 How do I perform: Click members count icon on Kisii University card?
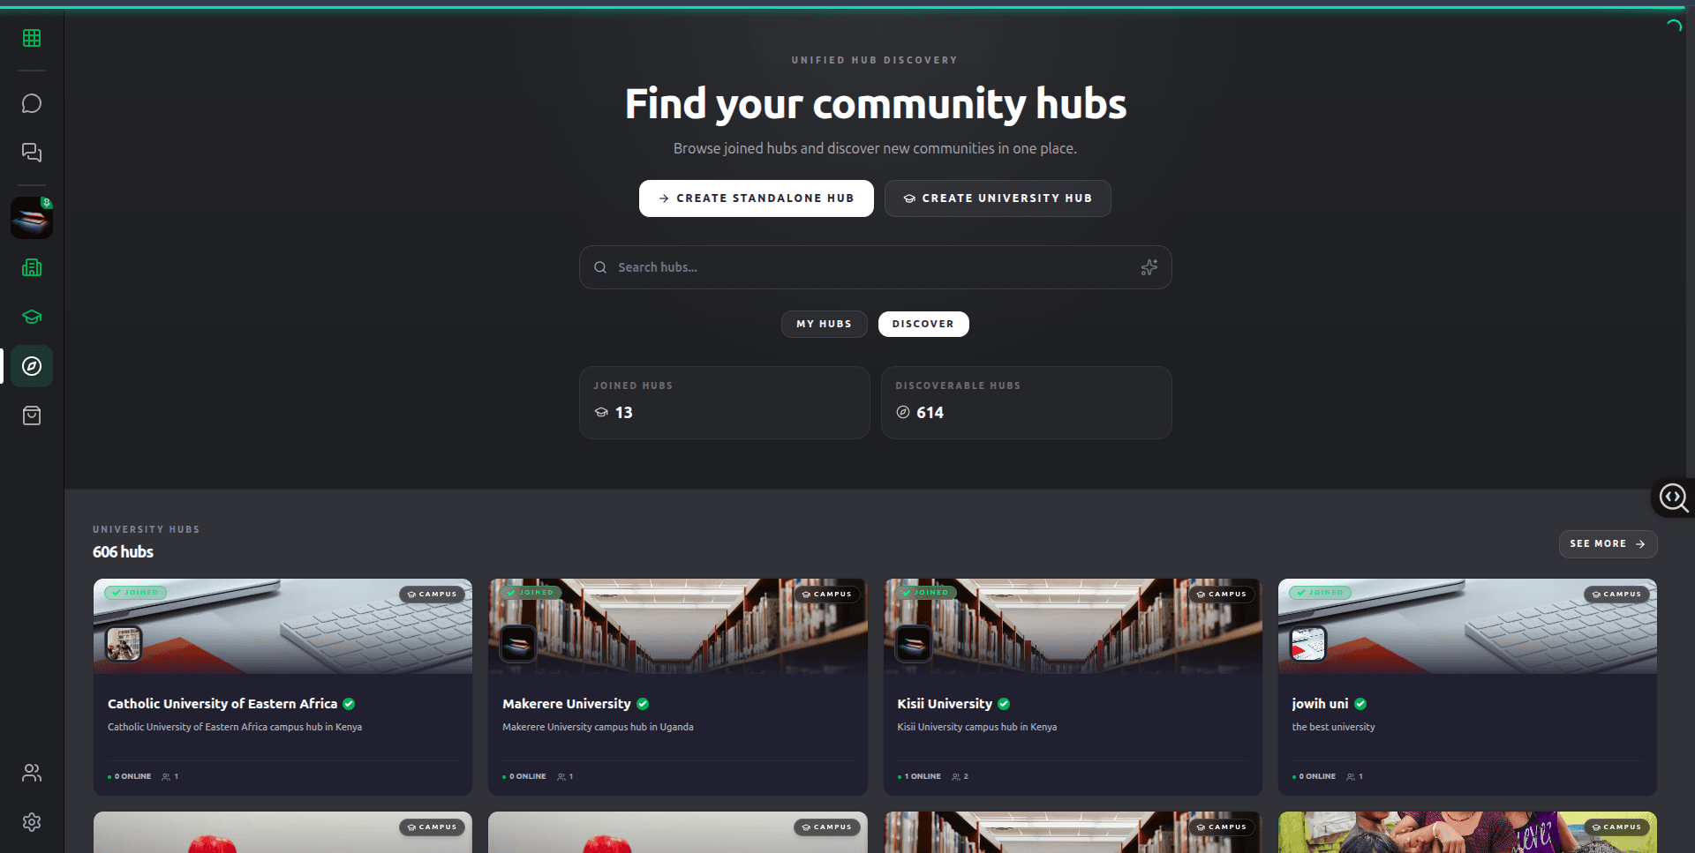pyautogui.click(x=956, y=777)
